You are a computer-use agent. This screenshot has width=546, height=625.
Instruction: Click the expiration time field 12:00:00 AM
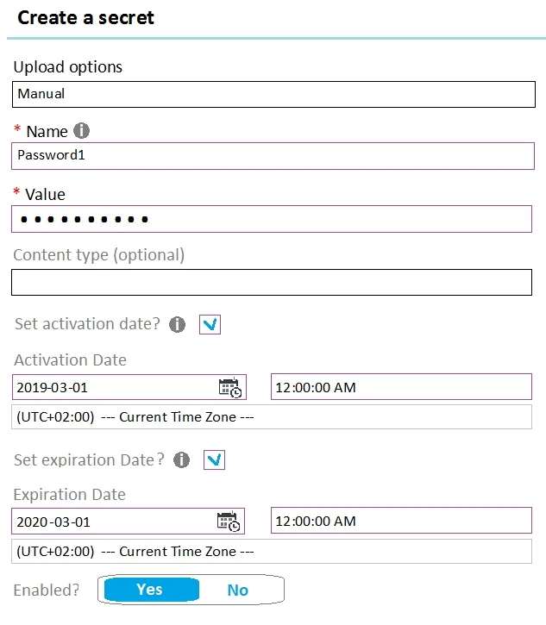pos(401,520)
